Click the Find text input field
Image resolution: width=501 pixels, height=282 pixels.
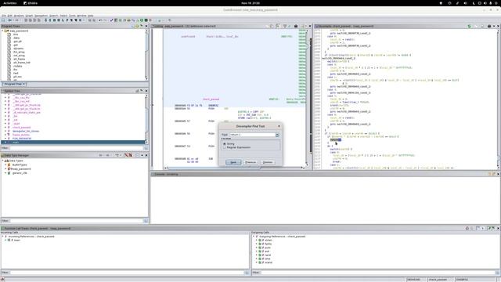[x=252, y=135]
